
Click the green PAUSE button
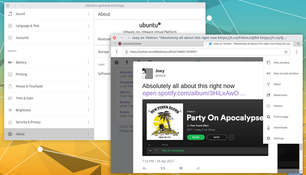[x=196, y=137]
